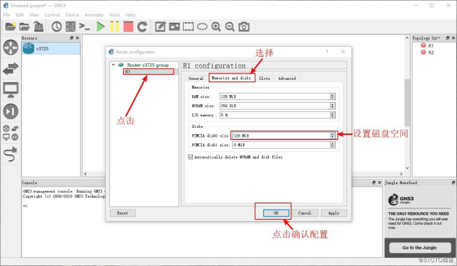457x266 pixels.
Task: Browse routers device category icon
Action: point(11,47)
